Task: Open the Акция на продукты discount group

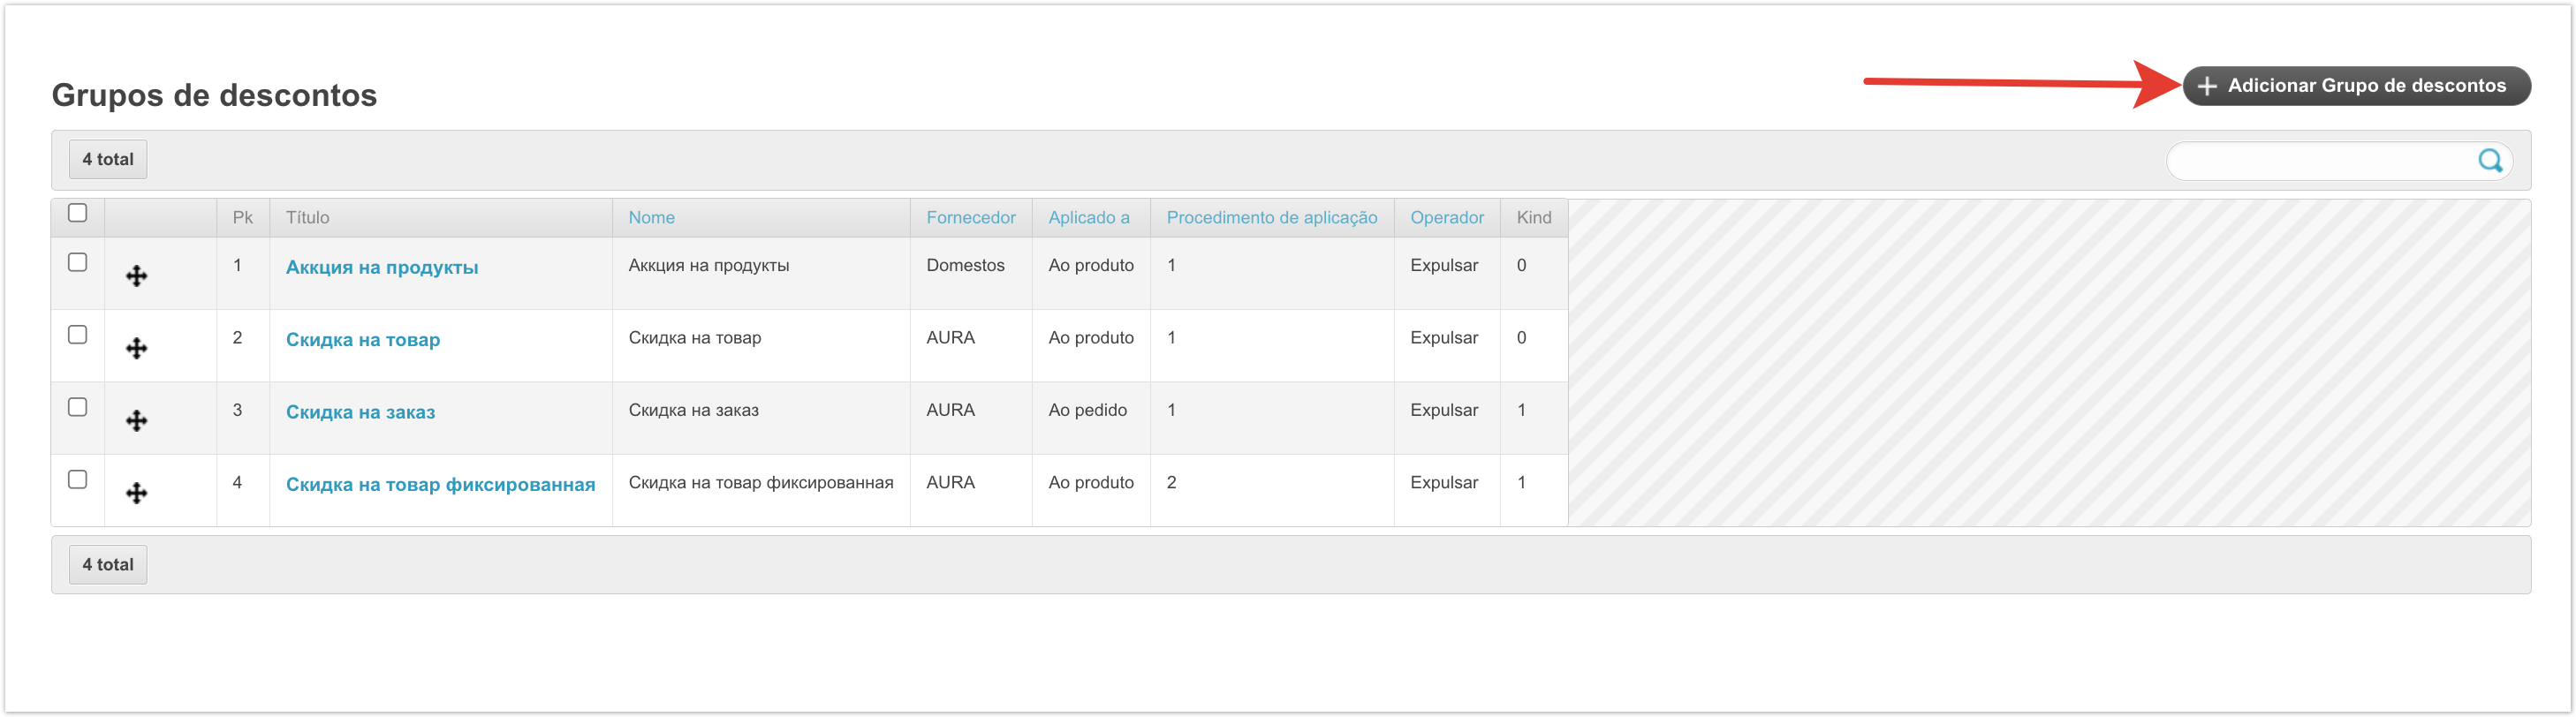Action: (x=381, y=267)
